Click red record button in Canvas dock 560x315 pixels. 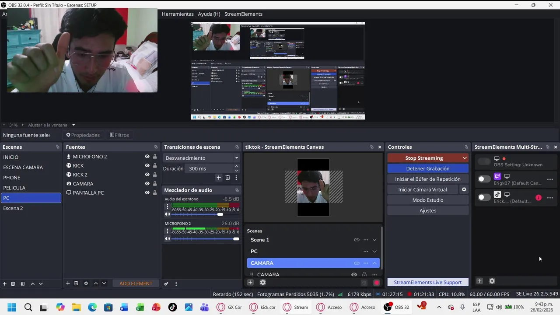coord(376,283)
